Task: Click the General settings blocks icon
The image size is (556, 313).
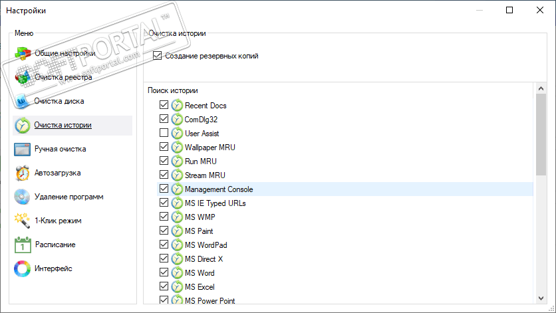Action: click(23, 53)
